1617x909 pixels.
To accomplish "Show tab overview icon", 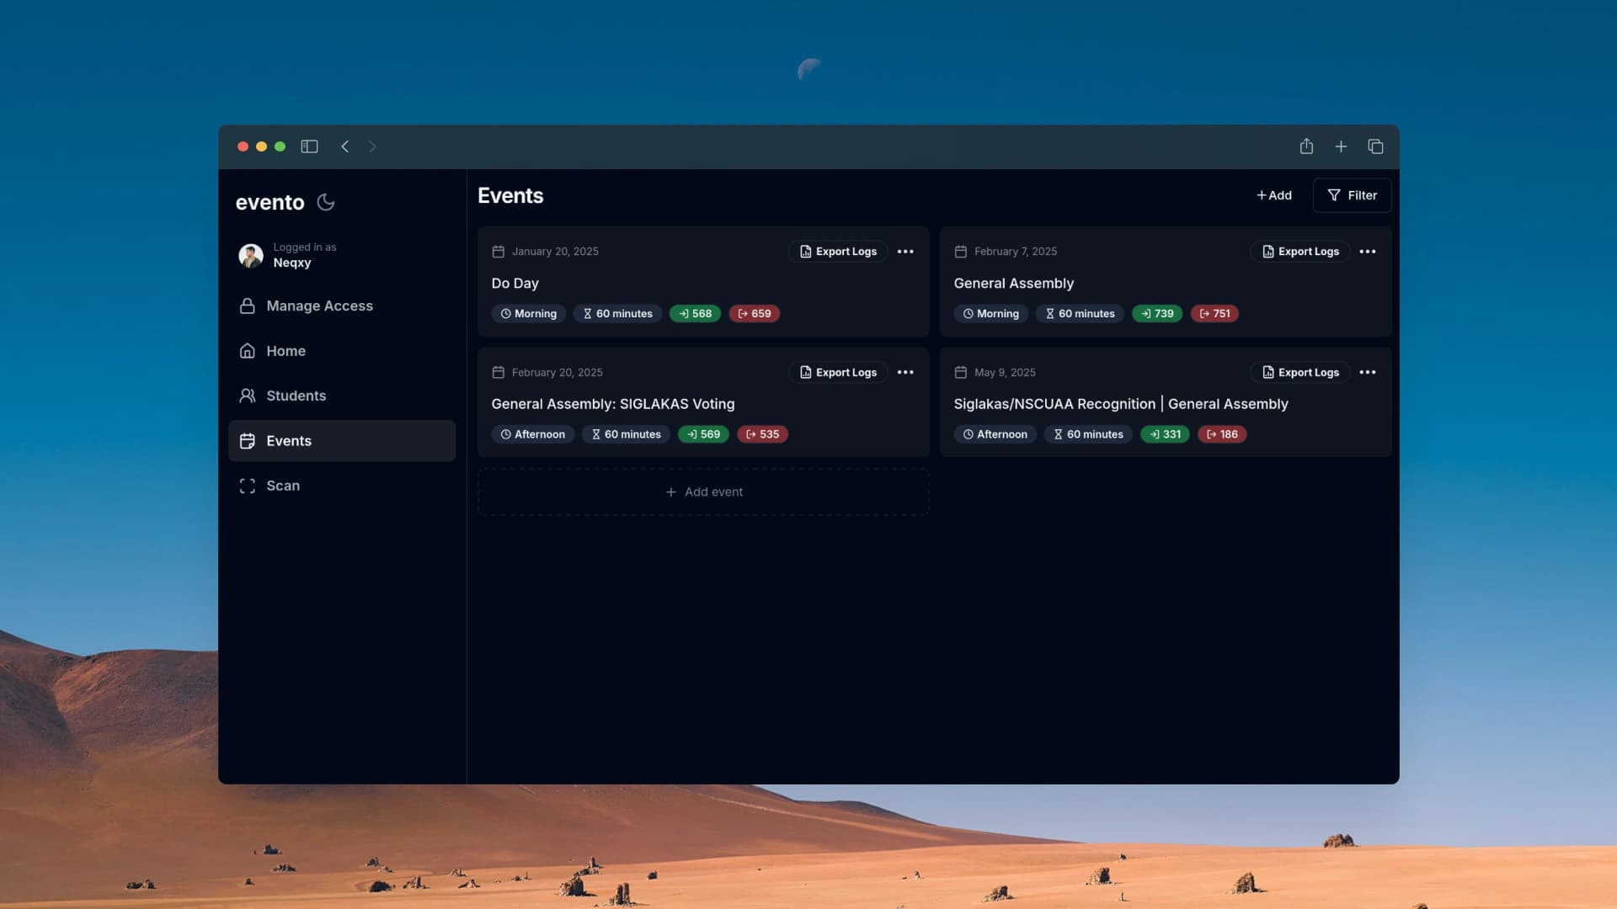I will 1375,146.
